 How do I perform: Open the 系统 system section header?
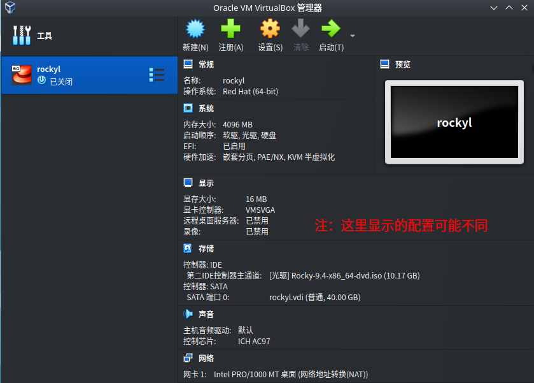(x=206, y=108)
